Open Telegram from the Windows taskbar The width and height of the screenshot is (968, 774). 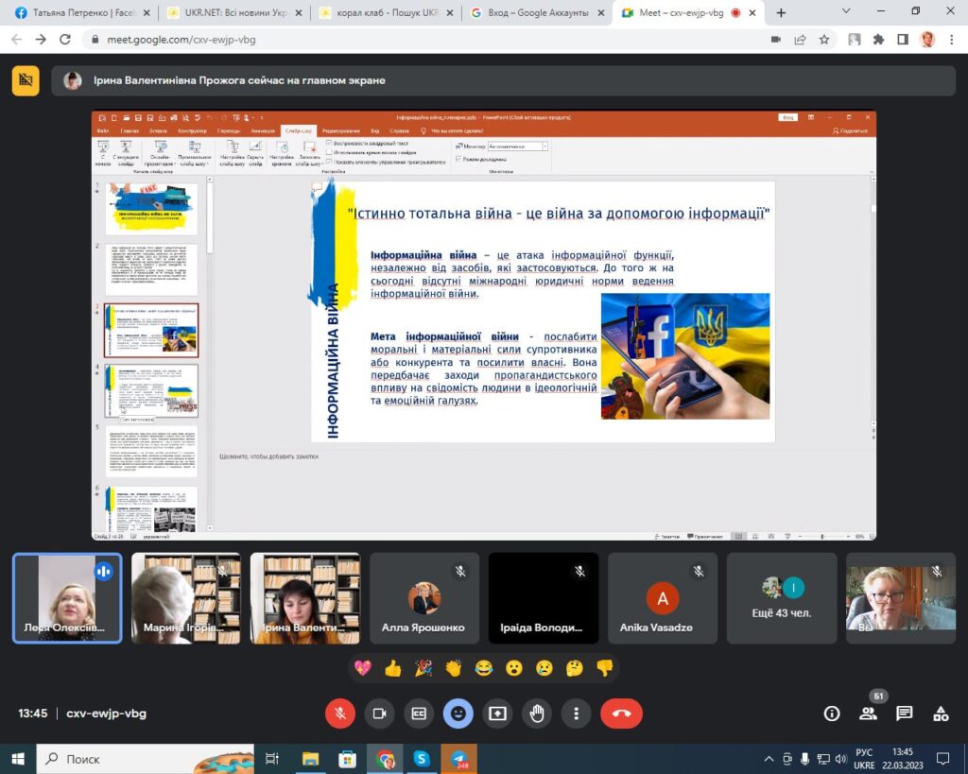click(458, 759)
